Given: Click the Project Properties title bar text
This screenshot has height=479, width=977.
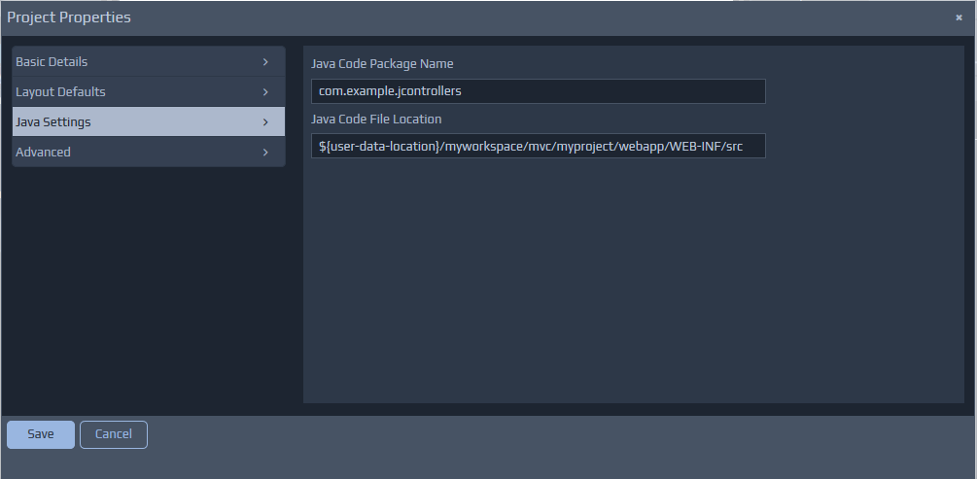Looking at the screenshot, I should [x=69, y=17].
